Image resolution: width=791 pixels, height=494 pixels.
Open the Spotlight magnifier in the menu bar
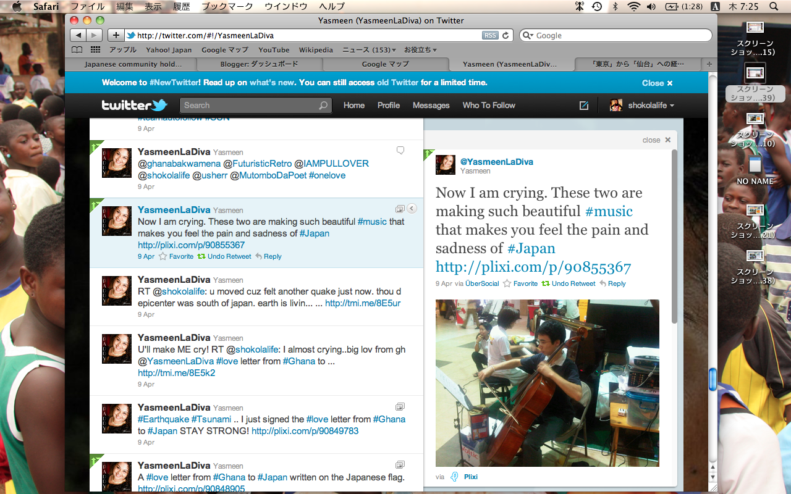774,6
